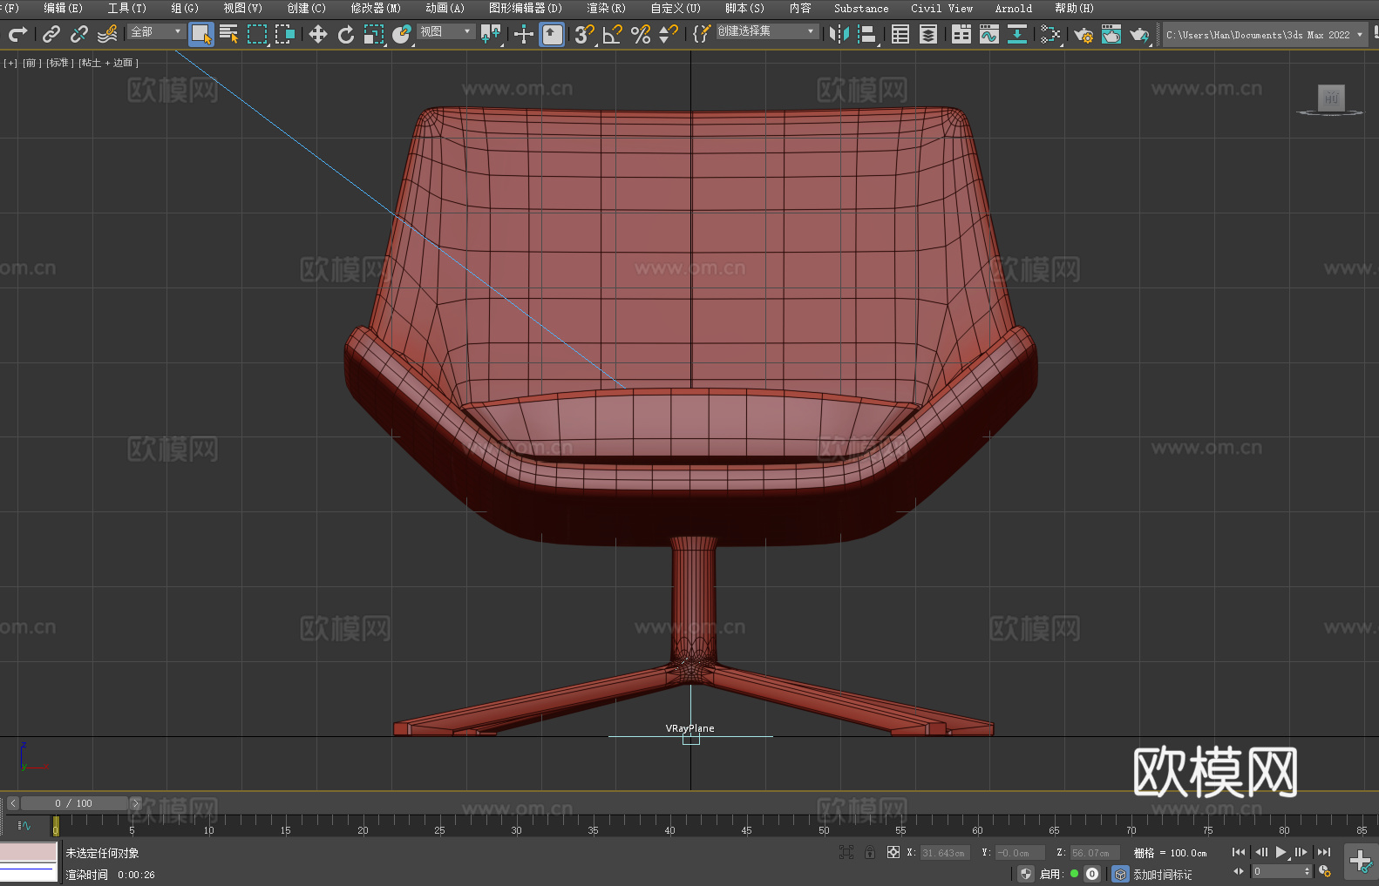This screenshot has height=886, width=1379.
Task: Open the Curve Editor
Action: click(989, 34)
